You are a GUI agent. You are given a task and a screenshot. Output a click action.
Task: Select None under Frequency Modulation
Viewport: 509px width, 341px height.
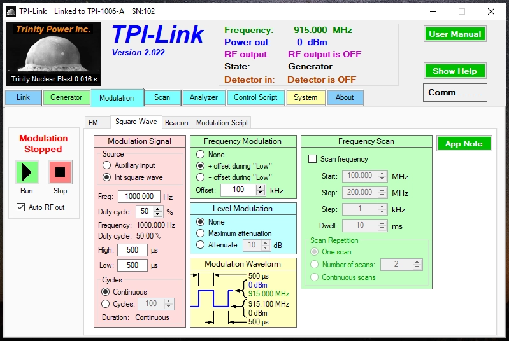click(200, 155)
